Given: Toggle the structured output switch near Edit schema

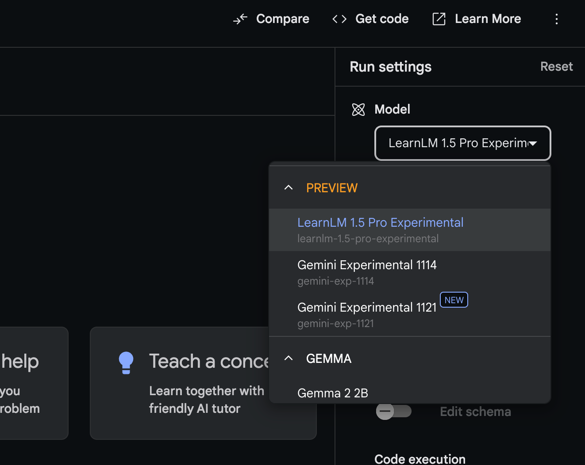Looking at the screenshot, I should pos(393,412).
